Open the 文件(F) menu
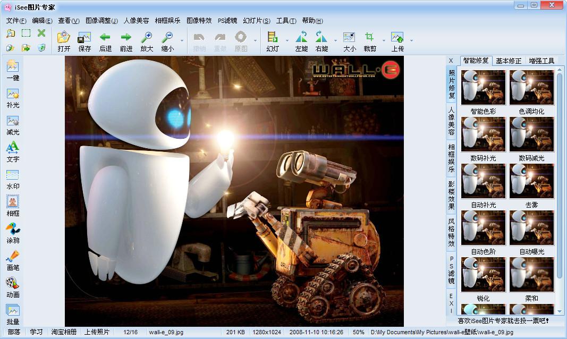 click(16, 21)
